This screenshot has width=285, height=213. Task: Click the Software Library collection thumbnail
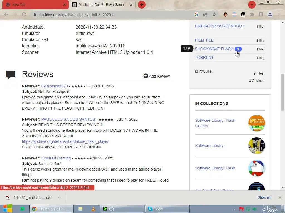(x=257, y=146)
